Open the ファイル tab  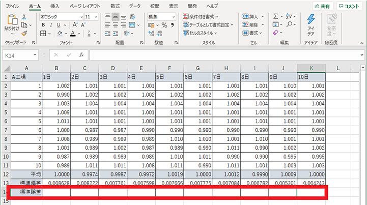(x=12, y=6)
